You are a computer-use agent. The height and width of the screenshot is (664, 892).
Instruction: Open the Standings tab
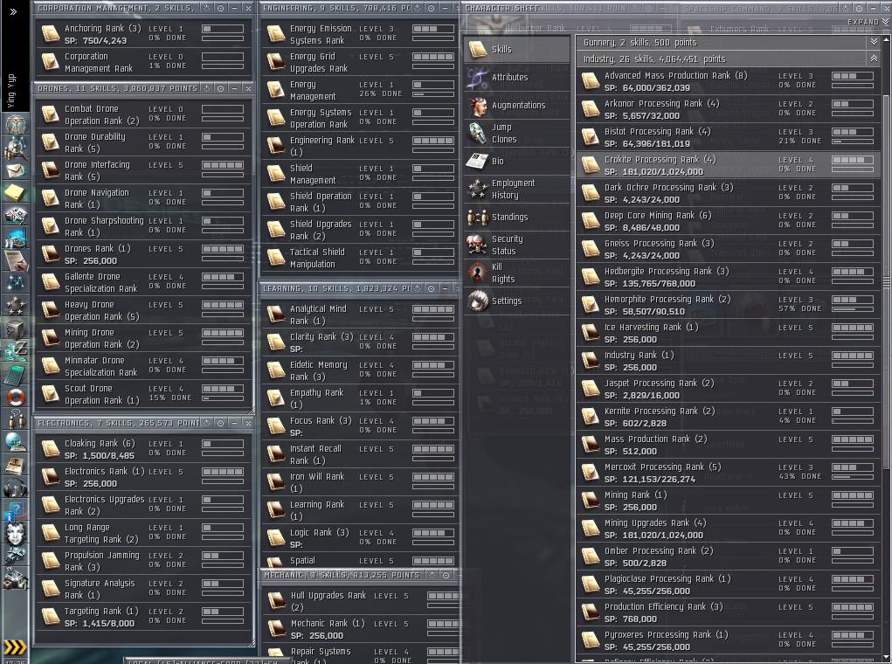516,217
